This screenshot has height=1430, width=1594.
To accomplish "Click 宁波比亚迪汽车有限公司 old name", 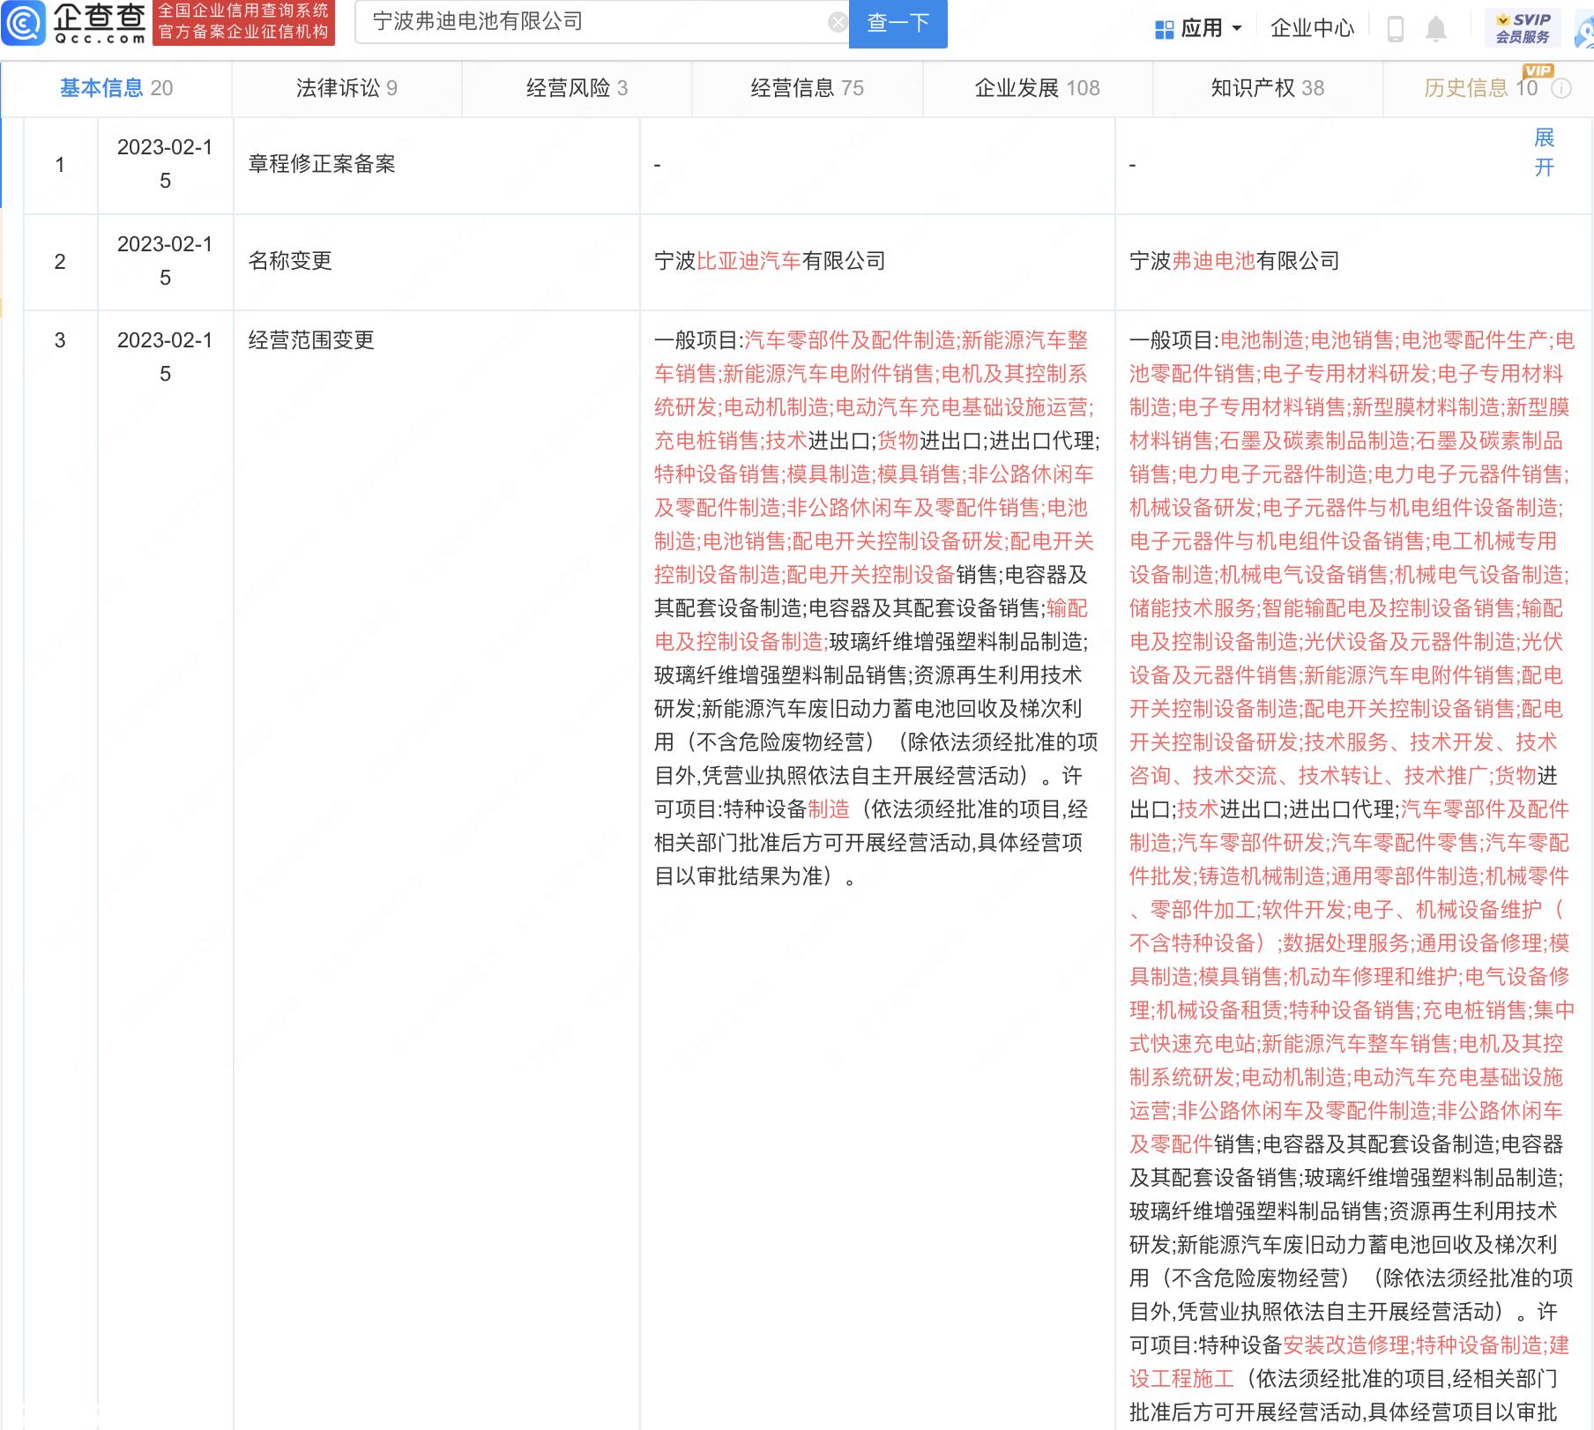I will tap(770, 261).
